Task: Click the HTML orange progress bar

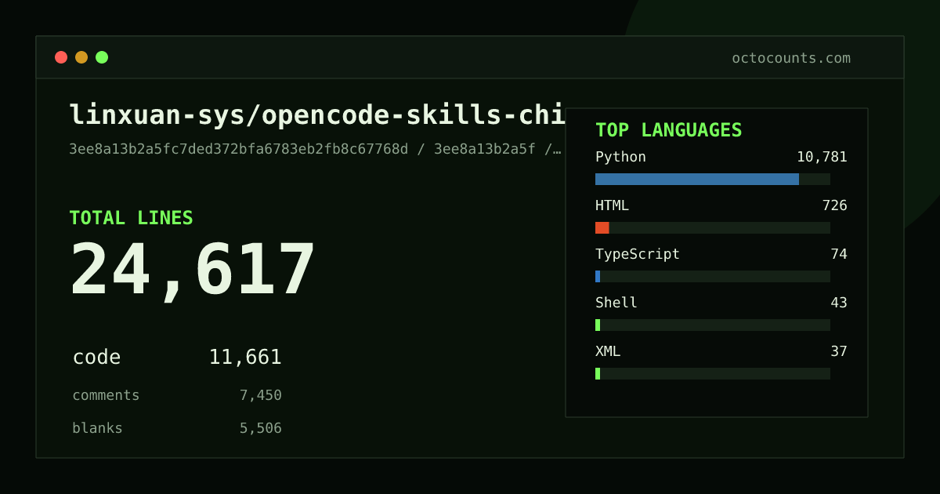Action: pos(602,227)
